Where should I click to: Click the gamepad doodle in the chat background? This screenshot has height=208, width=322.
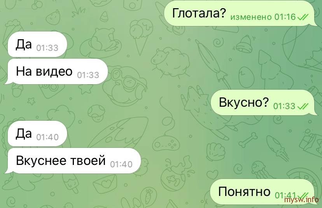tap(166, 144)
